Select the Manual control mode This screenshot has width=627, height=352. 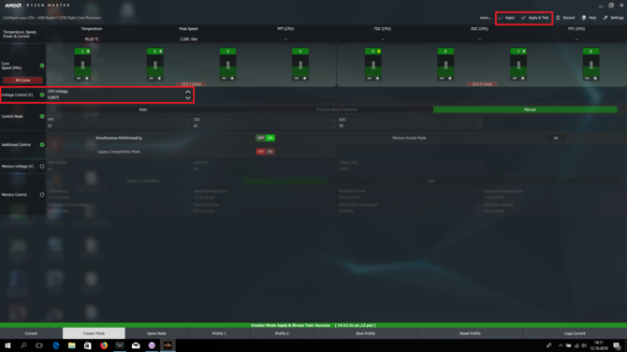click(525, 110)
